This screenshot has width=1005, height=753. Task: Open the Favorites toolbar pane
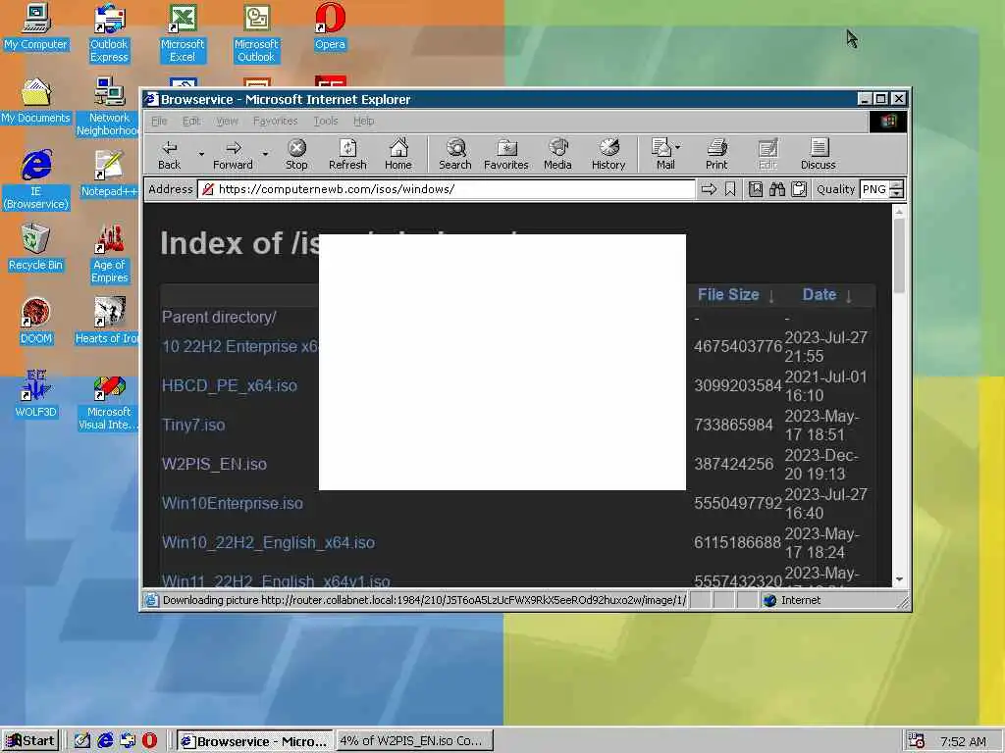coord(506,154)
